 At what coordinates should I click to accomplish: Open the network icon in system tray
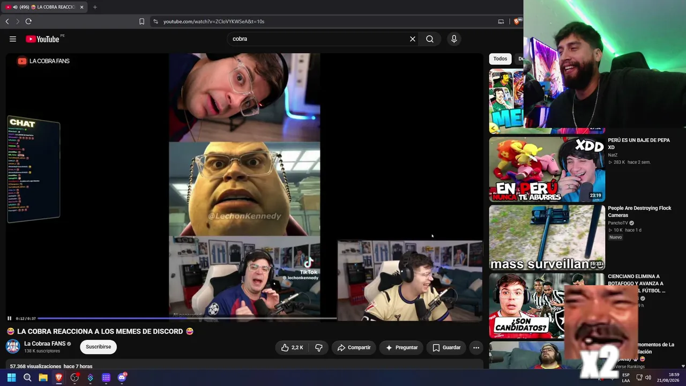(639, 377)
